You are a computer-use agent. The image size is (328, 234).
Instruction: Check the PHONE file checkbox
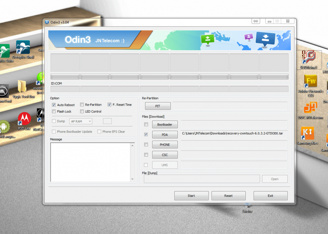pos(146,144)
